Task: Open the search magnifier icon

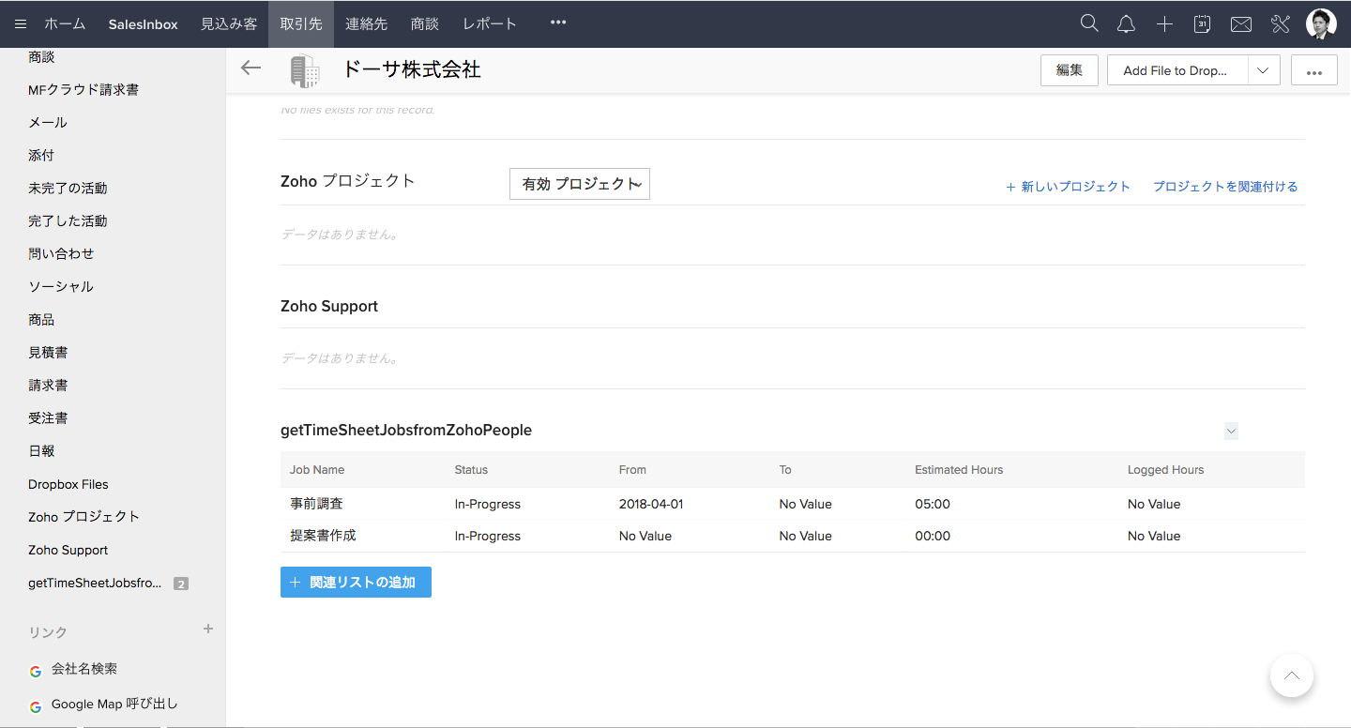Action: point(1088,23)
